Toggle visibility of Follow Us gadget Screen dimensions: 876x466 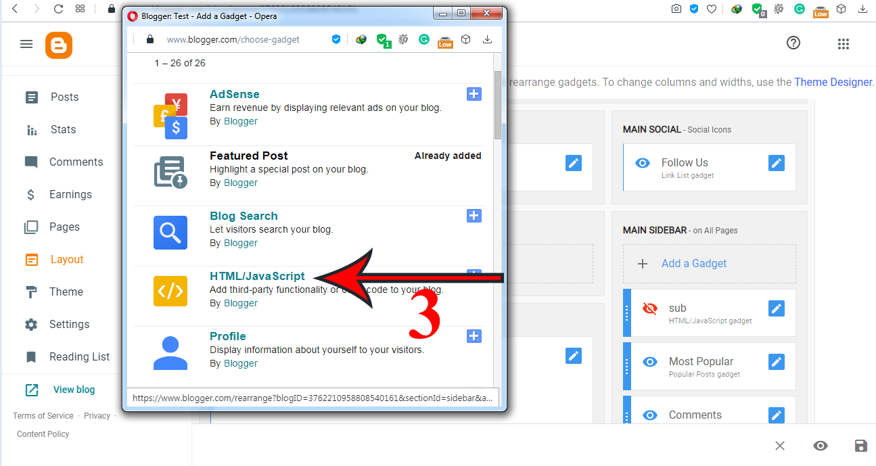pos(643,163)
